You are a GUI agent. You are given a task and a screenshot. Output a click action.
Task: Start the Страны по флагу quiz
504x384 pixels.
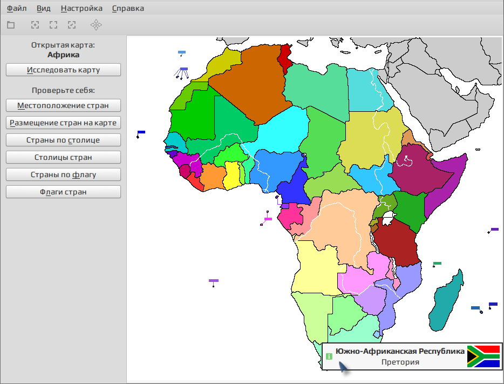63,174
